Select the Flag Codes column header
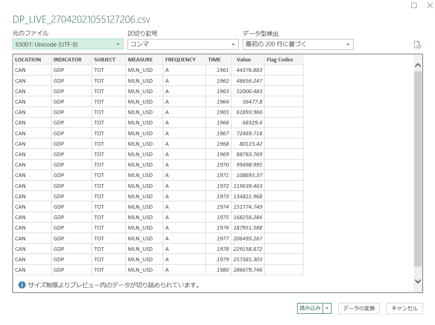Image resolution: width=435 pixels, height=325 pixels. coord(280,60)
